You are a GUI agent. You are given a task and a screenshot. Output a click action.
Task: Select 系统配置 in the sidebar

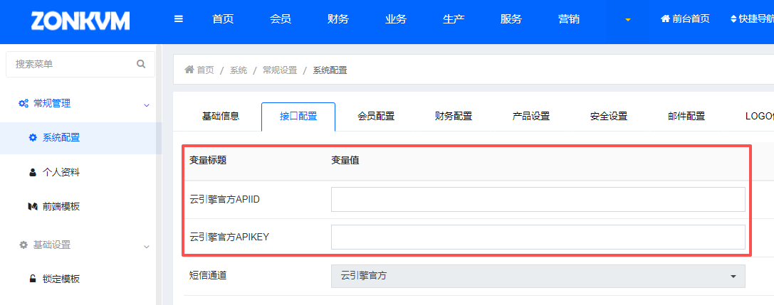pyautogui.click(x=61, y=138)
